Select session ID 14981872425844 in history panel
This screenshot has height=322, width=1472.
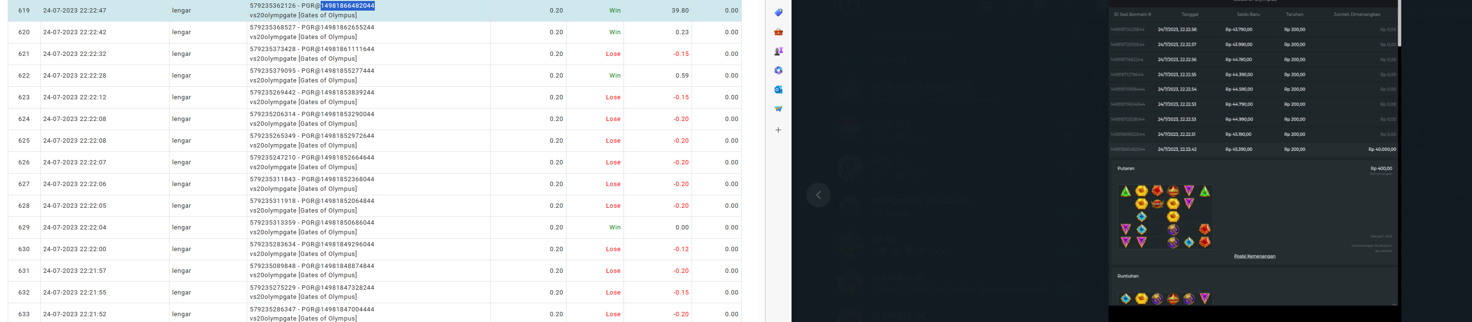(1128, 29)
